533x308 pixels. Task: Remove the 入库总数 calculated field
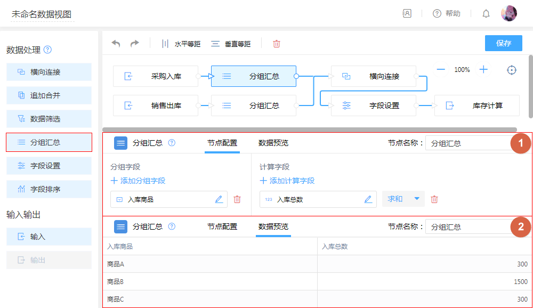point(434,199)
